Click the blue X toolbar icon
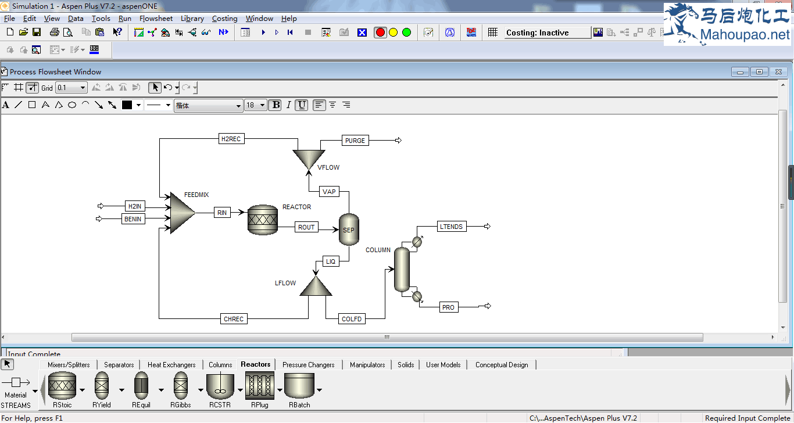This screenshot has height=423, width=794. point(362,33)
